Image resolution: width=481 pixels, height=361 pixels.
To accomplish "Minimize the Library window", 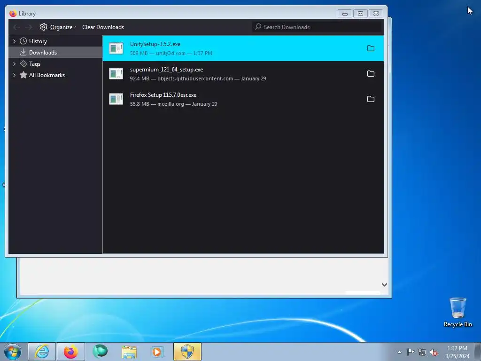I will [x=345, y=14].
